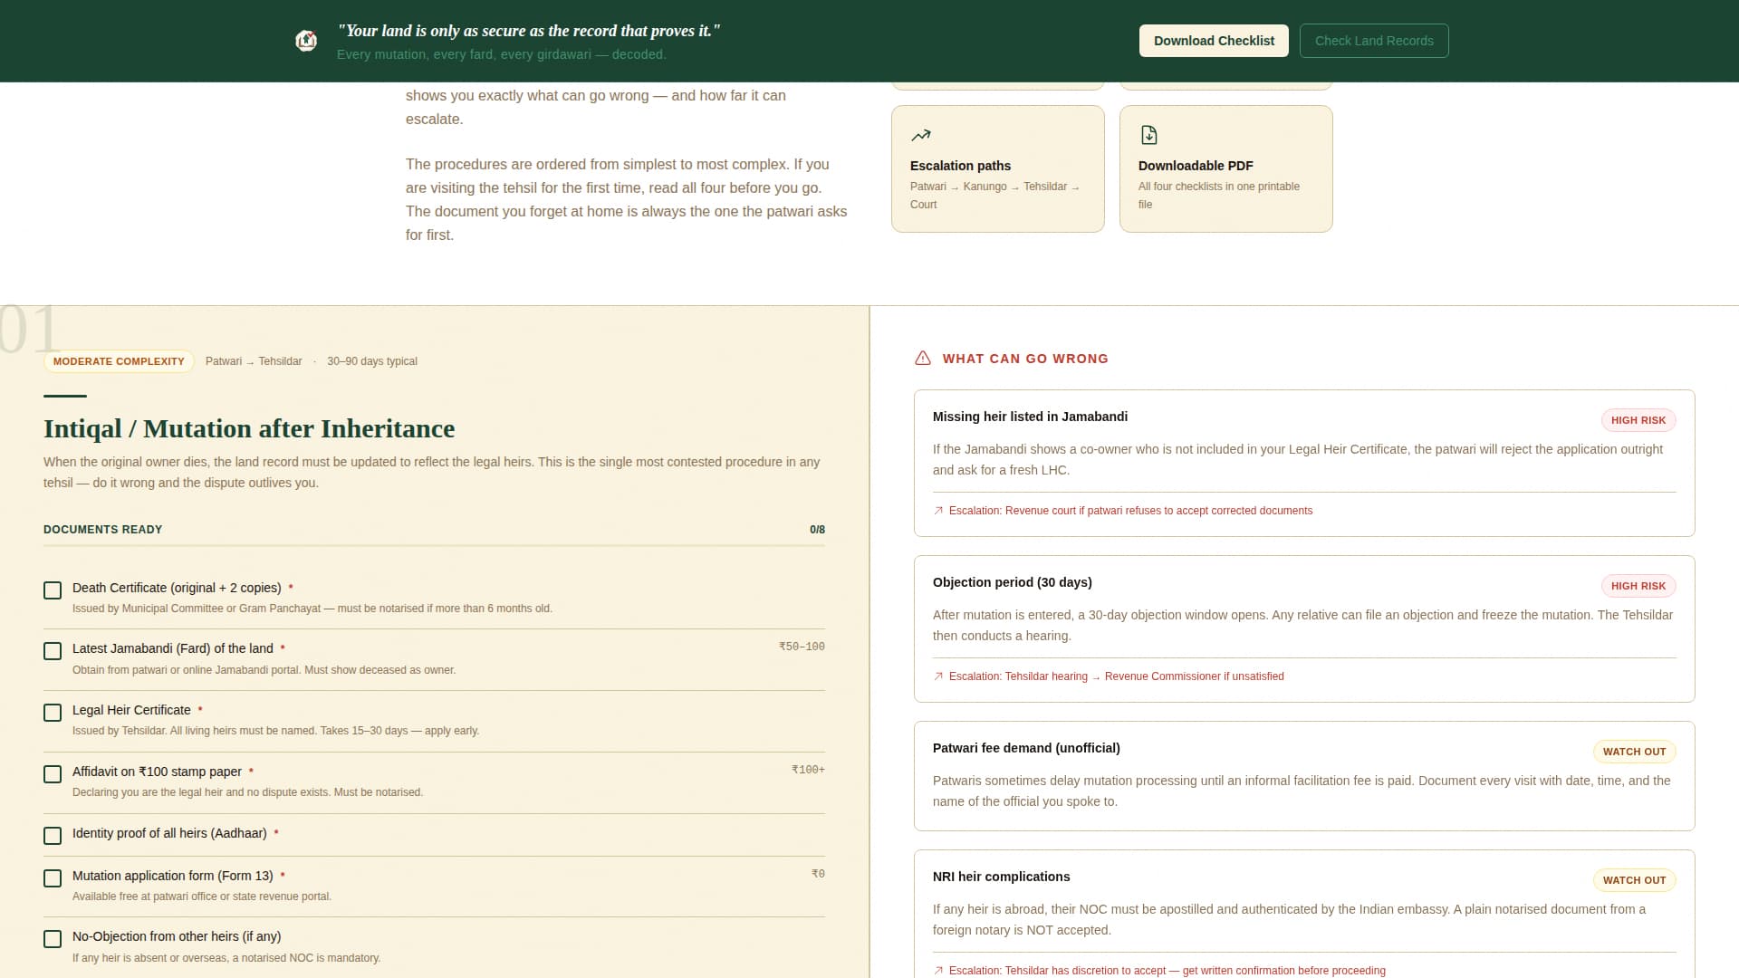Check Identity proof of all heirs (Aadhaar)
Viewport: 1739px width, 978px height.
(x=53, y=836)
